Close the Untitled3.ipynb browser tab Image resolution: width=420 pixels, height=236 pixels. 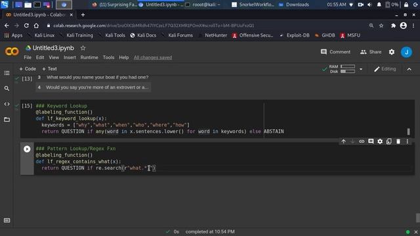pos(72,15)
